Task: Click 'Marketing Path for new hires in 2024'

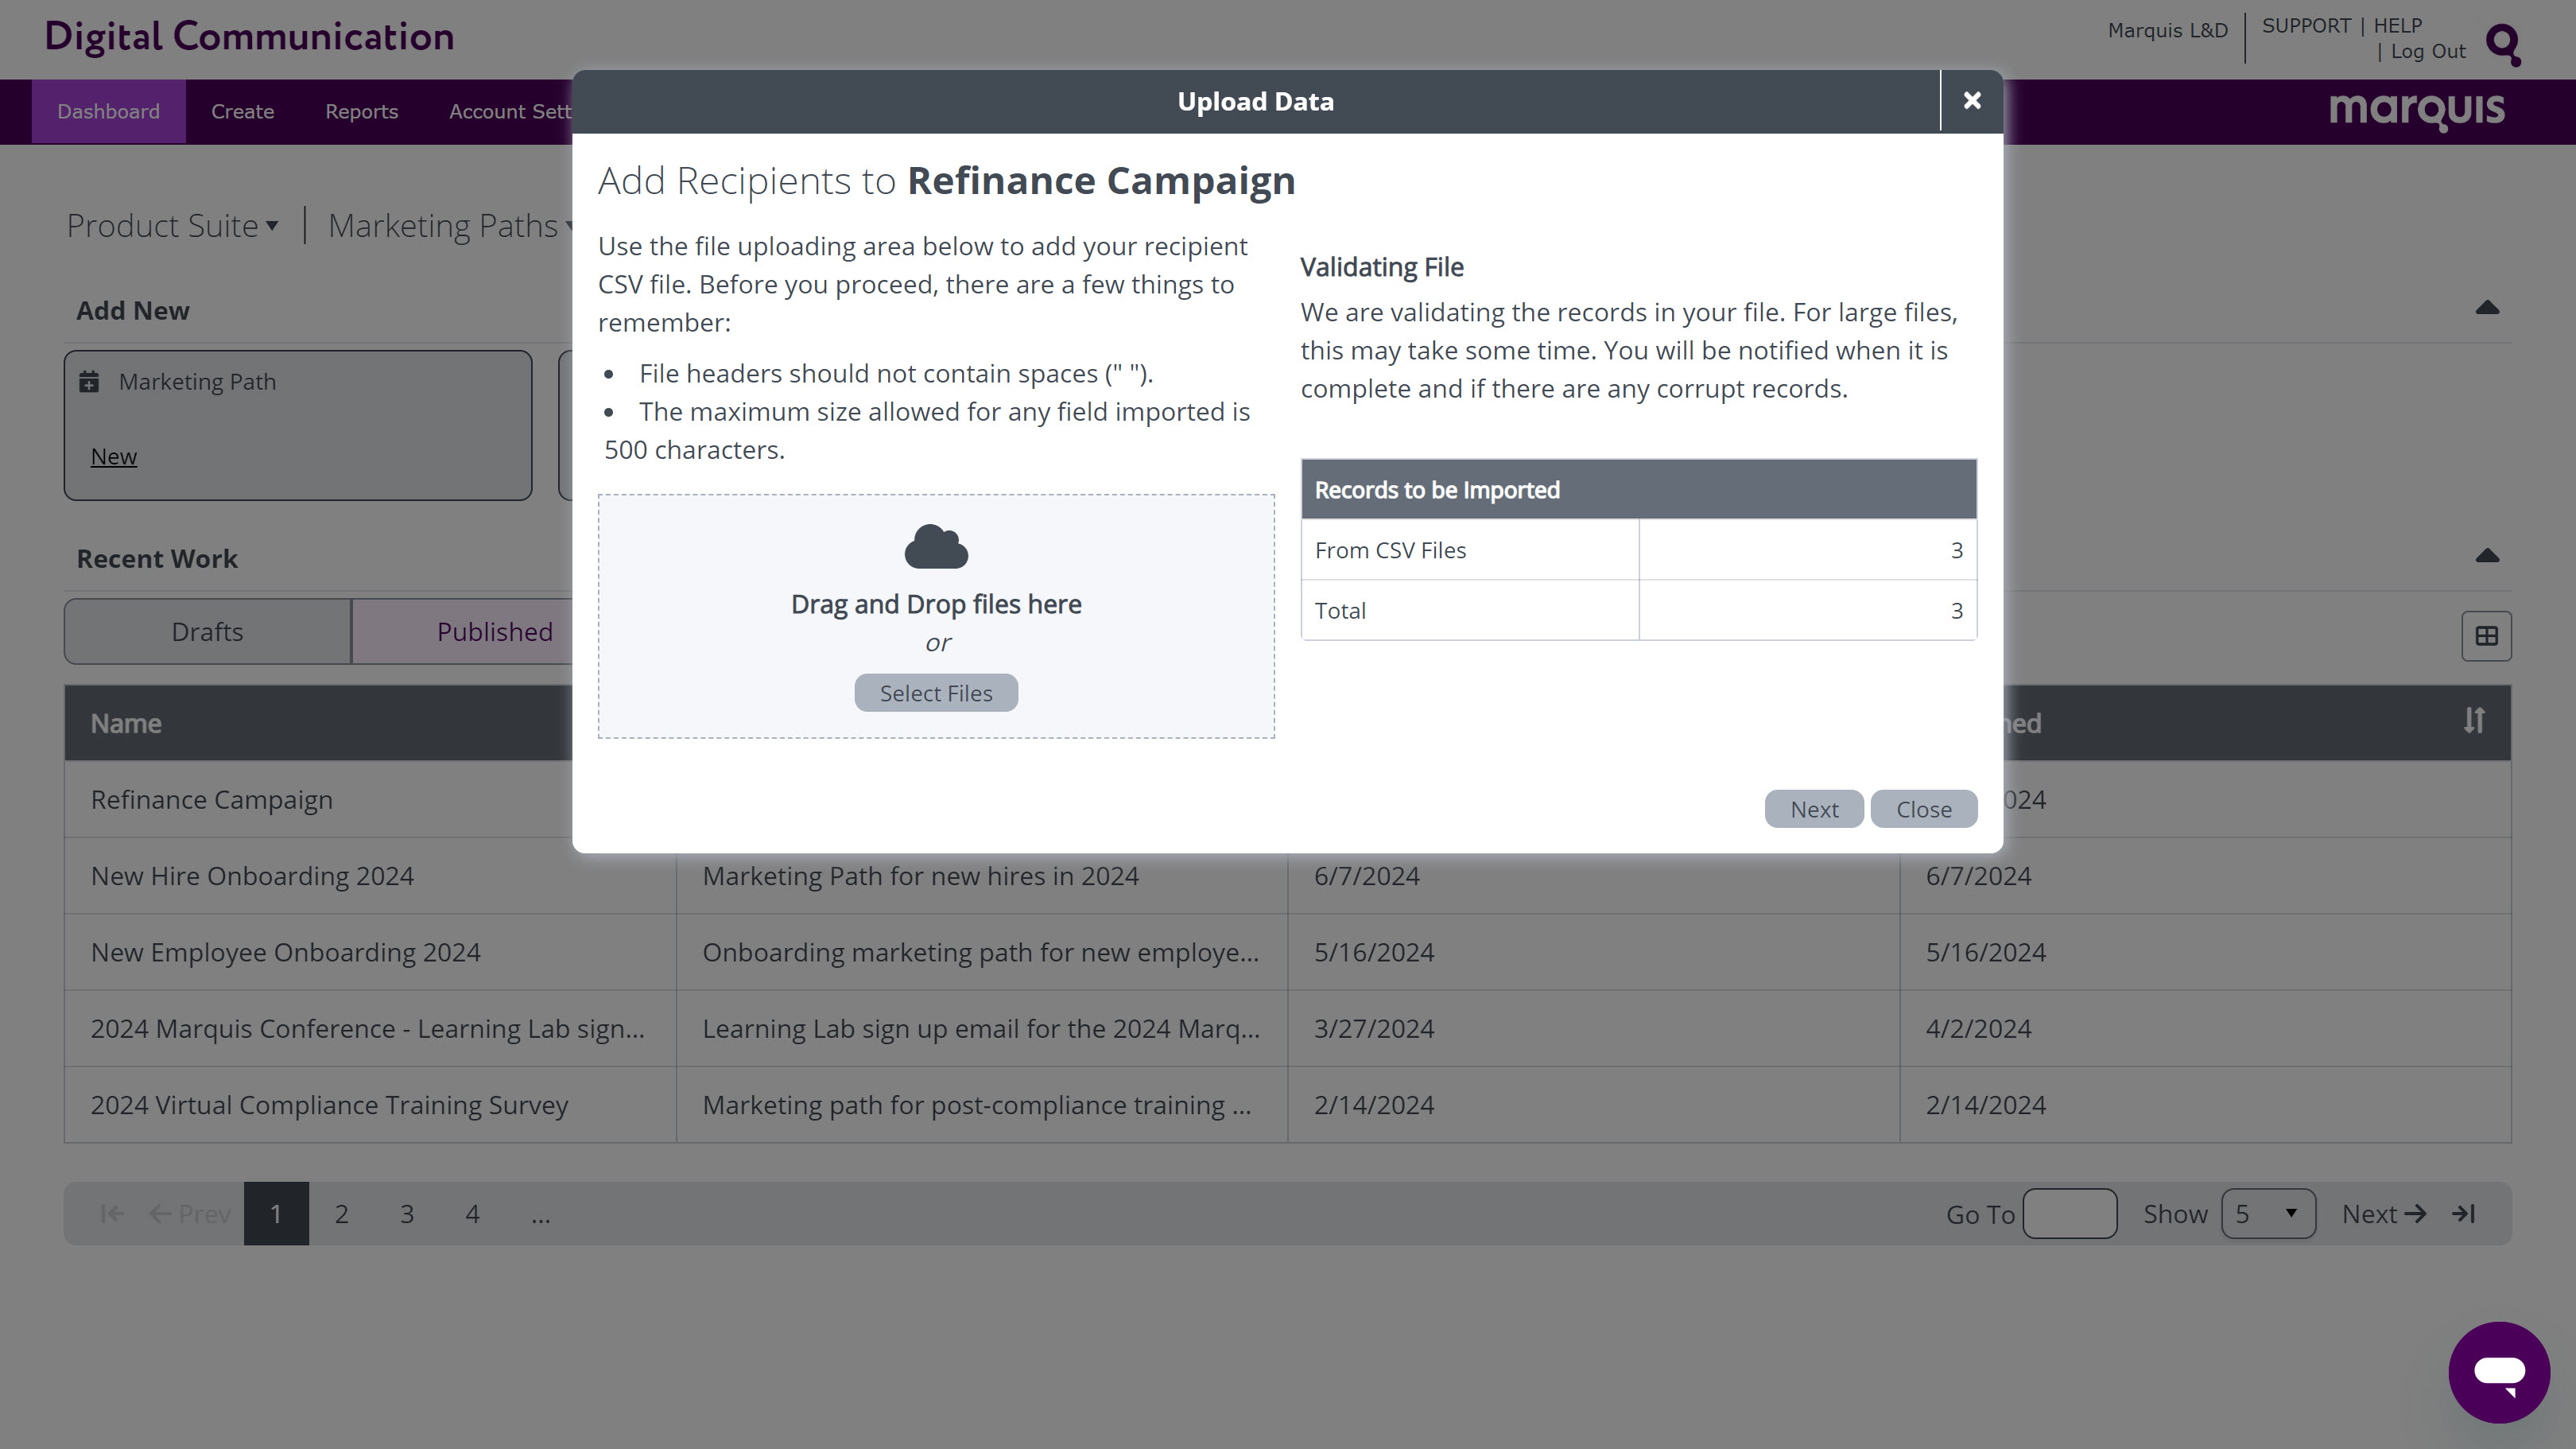Action: 920,876
